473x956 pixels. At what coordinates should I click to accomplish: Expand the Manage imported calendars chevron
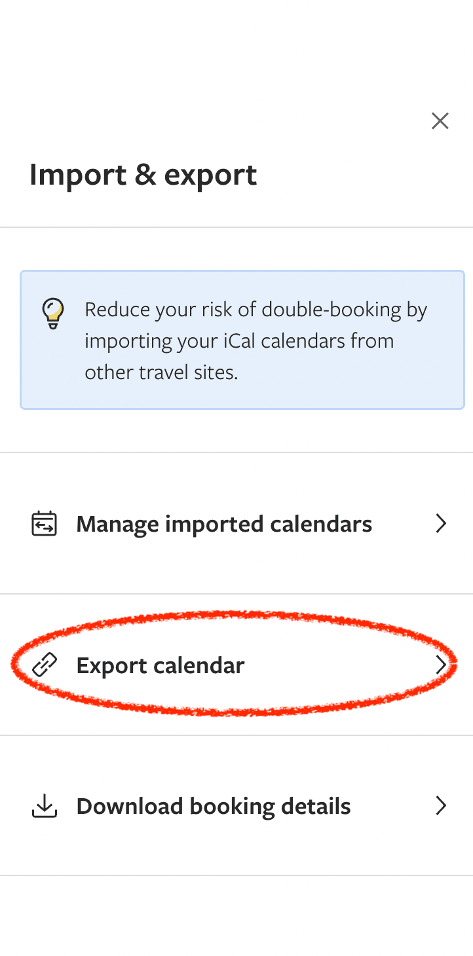point(441,523)
